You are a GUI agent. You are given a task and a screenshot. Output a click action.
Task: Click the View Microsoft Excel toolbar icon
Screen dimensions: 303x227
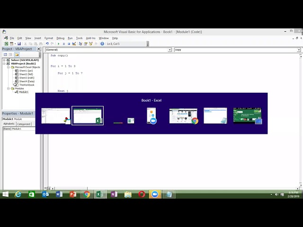6,44
